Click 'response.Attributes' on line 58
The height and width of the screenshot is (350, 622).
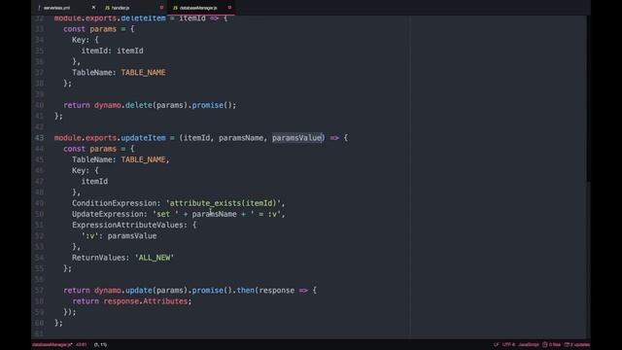click(145, 301)
